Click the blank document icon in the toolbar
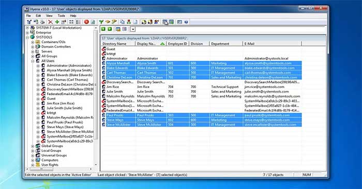 135,22
